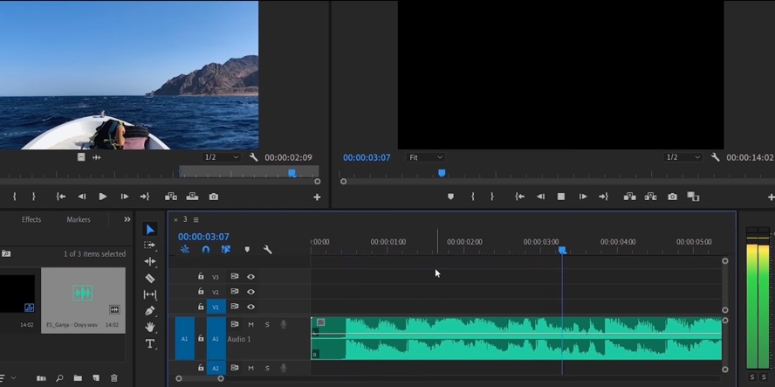Open the Fit zoom level dropdown
The image size is (775, 387).
tap(426, 157)
